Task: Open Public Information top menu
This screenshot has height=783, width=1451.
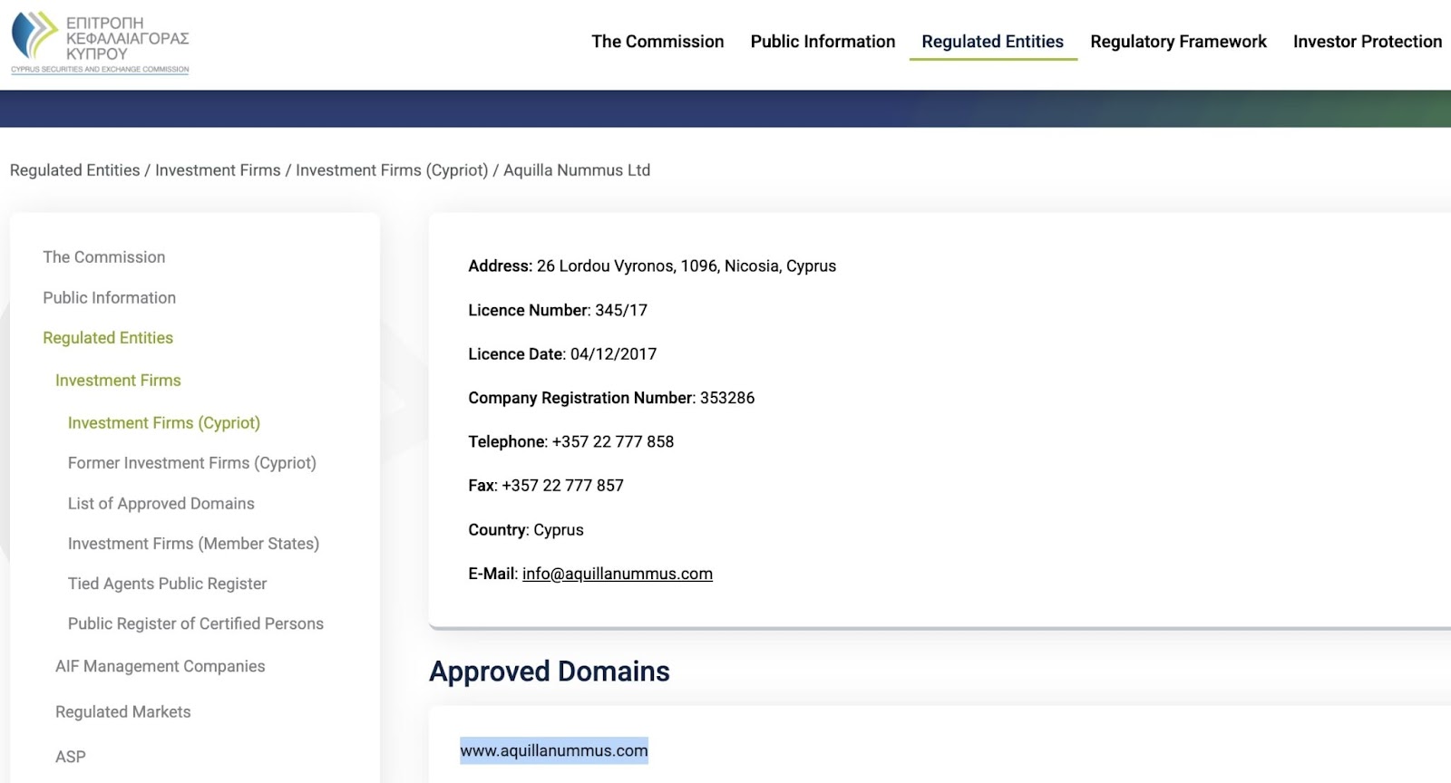Action: point(823,42)
